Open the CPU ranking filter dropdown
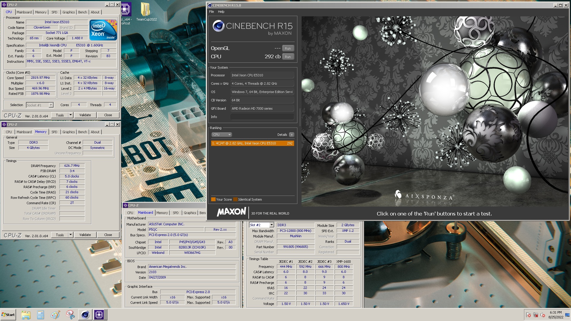571x321 pixels. (x=222, y=135)
